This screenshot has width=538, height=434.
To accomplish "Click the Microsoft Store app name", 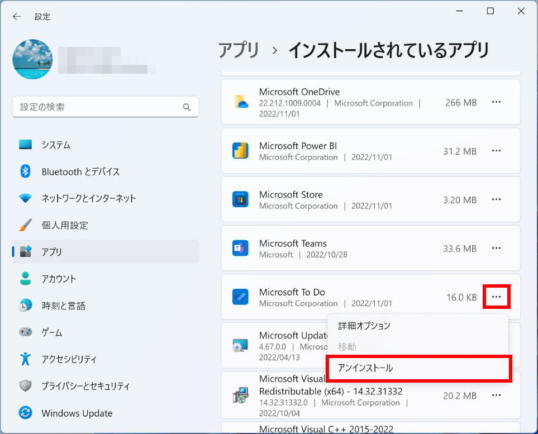I will (291, 195).
